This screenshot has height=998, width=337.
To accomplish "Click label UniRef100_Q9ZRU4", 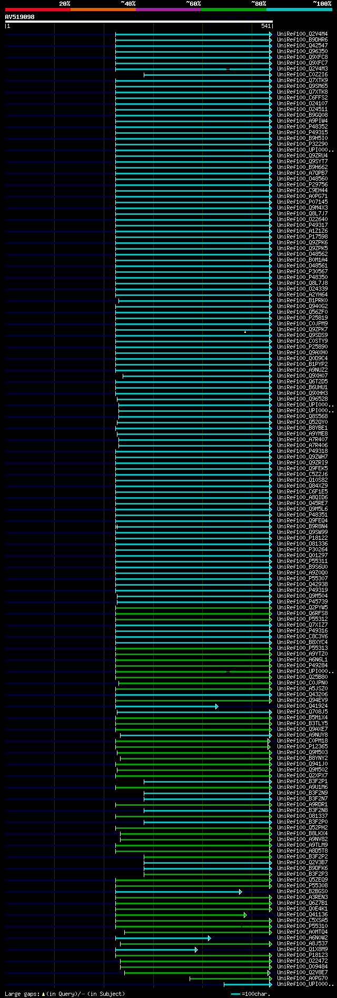I will coord(302,155).
